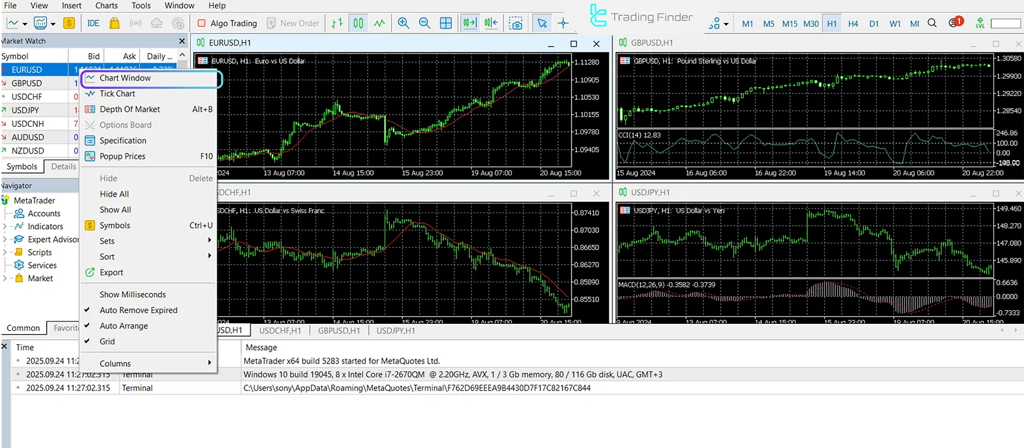Image resolution: width=1024 pixels, height=448 pixels.
Task: Select the H4 timeframe button
Action: click(853, 24)
